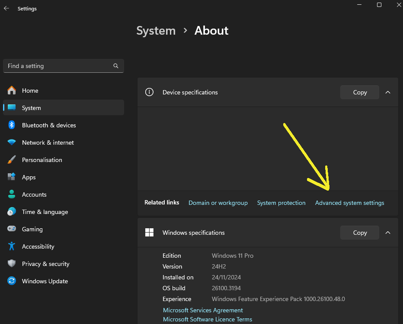Select Home in the sidebar
Screen dimensions: 403x324
30,91
